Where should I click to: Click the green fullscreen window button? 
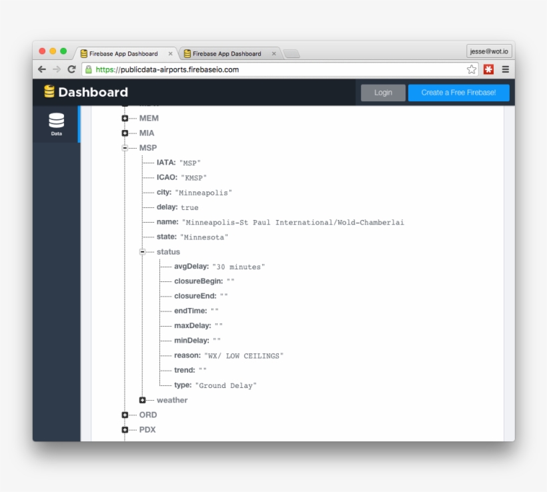(x=63, y=51)
